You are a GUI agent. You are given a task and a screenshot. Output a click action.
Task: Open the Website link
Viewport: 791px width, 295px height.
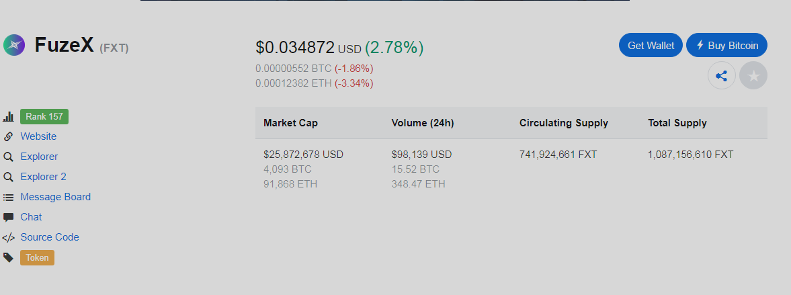tap(38, 136)
